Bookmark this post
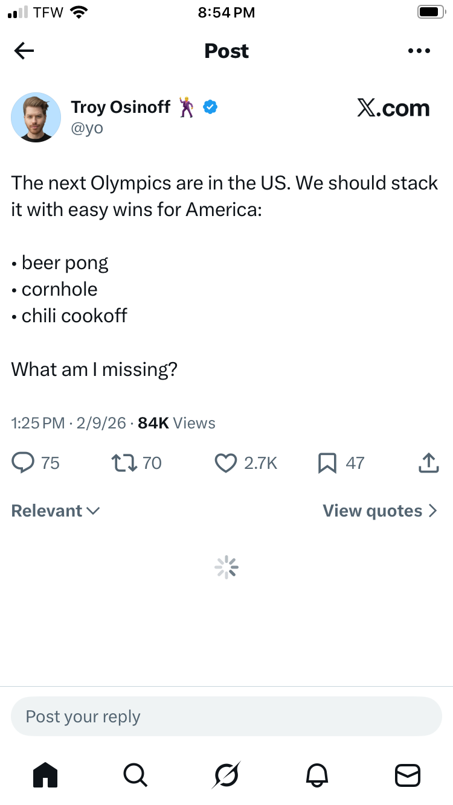Viewport: 453px width, 805px height. coord(327,463)
